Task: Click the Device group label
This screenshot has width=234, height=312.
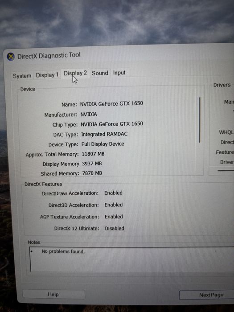Action: pos(28,89)
